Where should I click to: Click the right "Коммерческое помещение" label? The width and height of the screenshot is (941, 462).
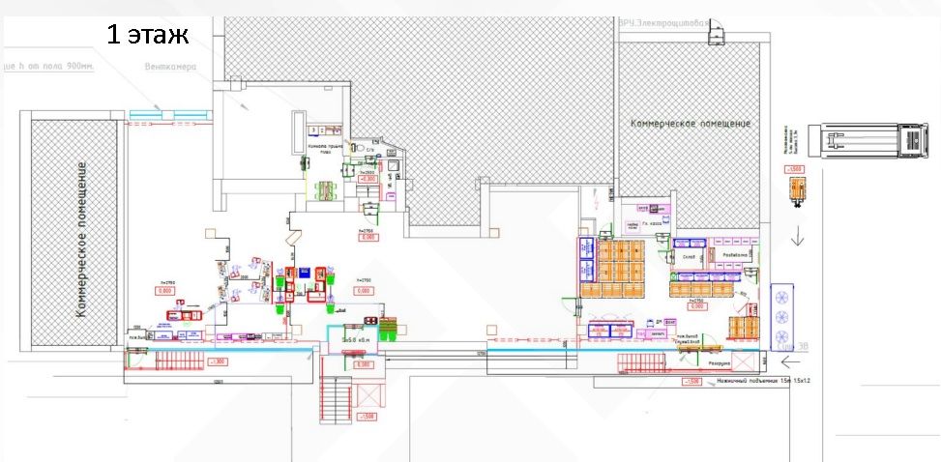tap(691, 124)
